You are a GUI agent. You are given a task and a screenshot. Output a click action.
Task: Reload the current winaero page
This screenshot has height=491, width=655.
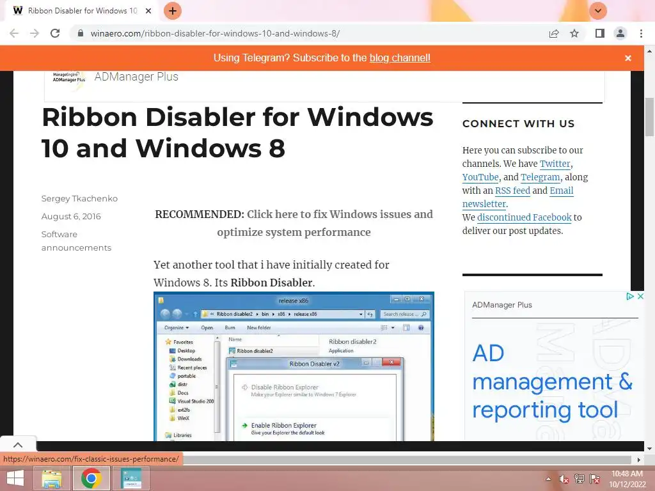pos(55,33)
